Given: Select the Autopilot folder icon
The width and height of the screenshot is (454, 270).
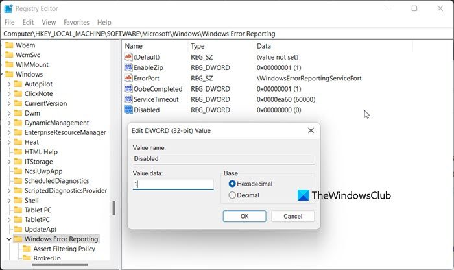Looking at the screenshot, I should (18, 84).
